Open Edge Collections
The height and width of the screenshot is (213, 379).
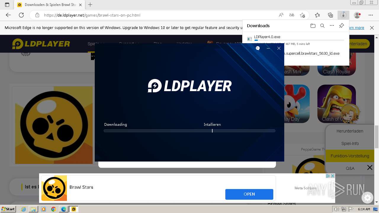(330, 15)
